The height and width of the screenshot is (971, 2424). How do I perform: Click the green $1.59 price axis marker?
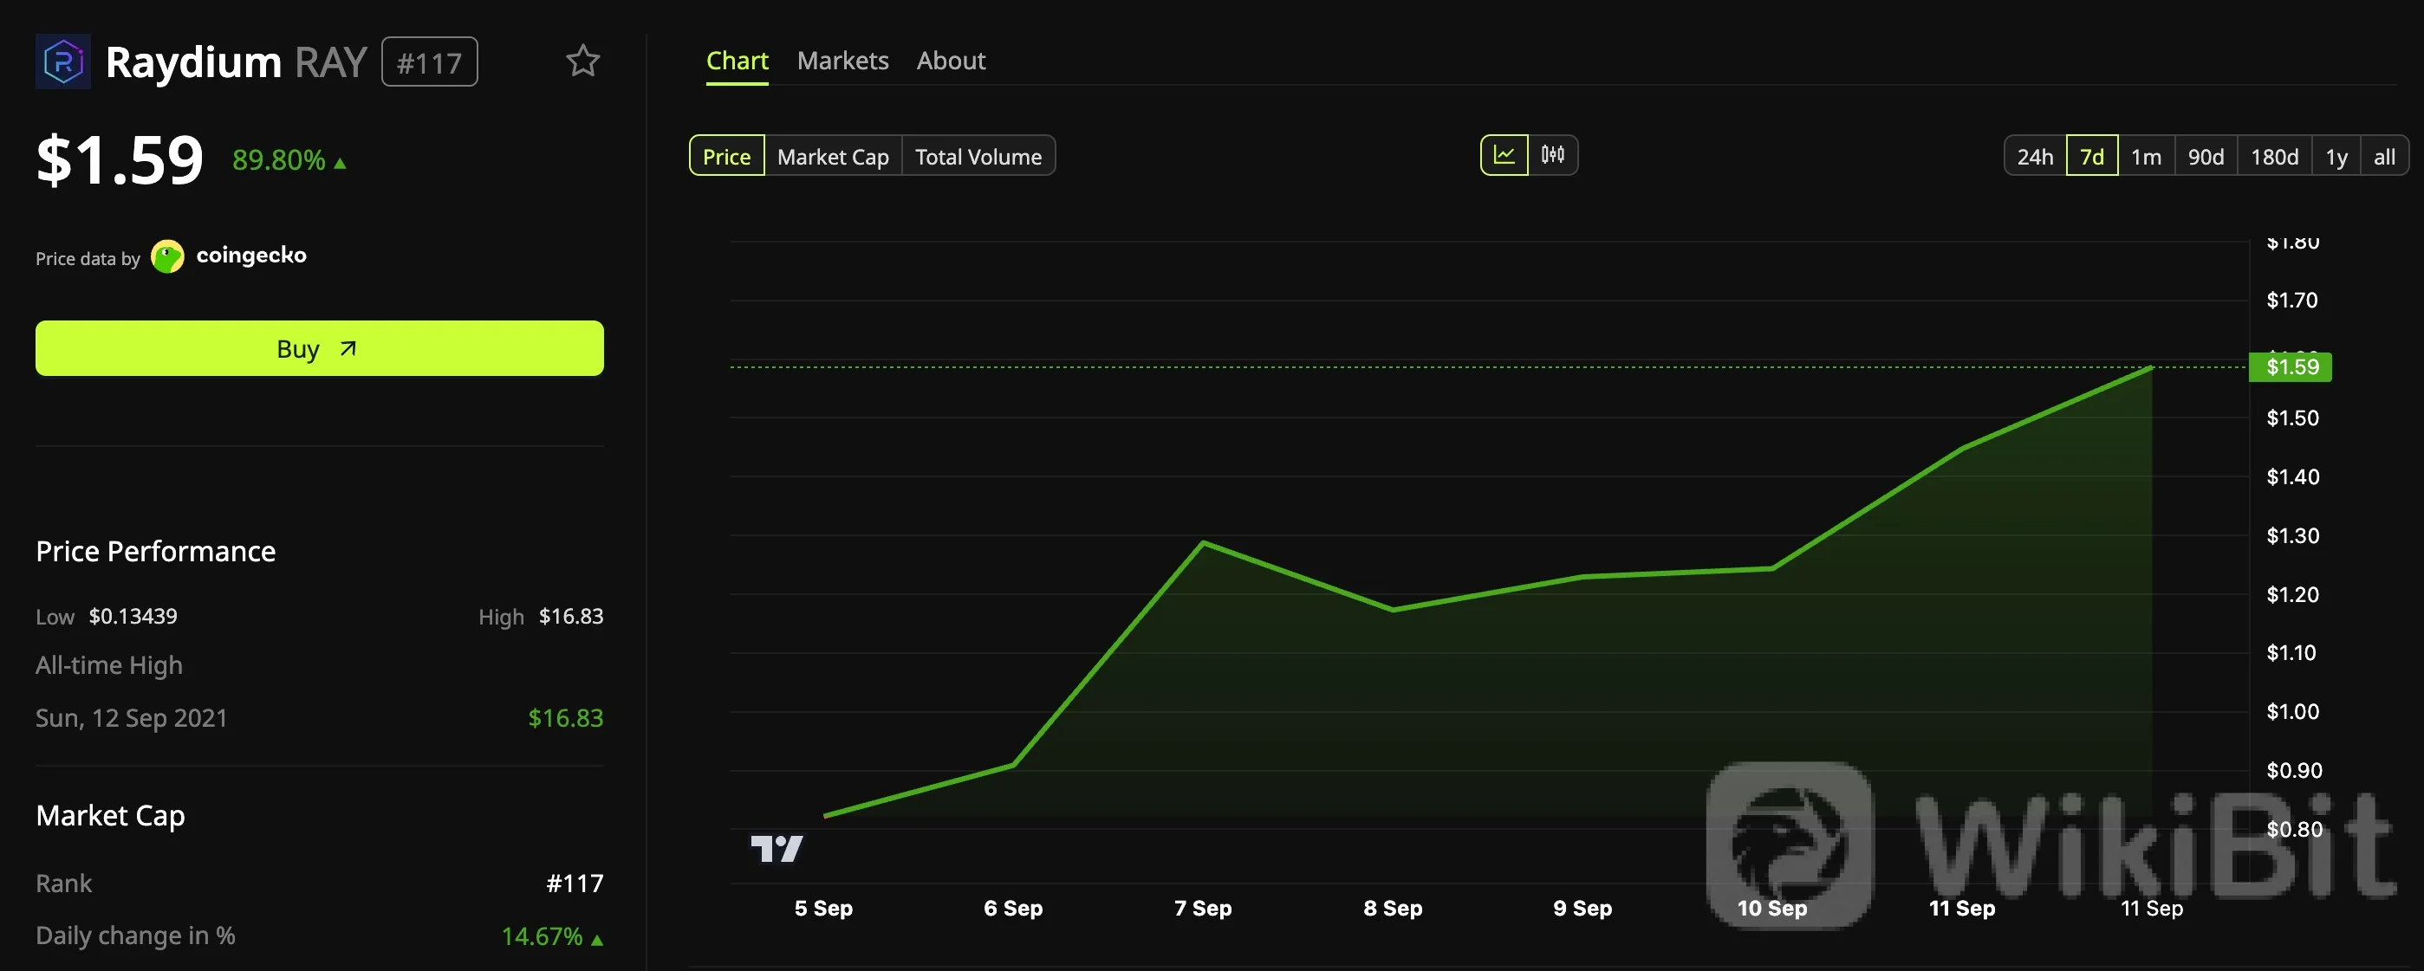[2291, 367]
